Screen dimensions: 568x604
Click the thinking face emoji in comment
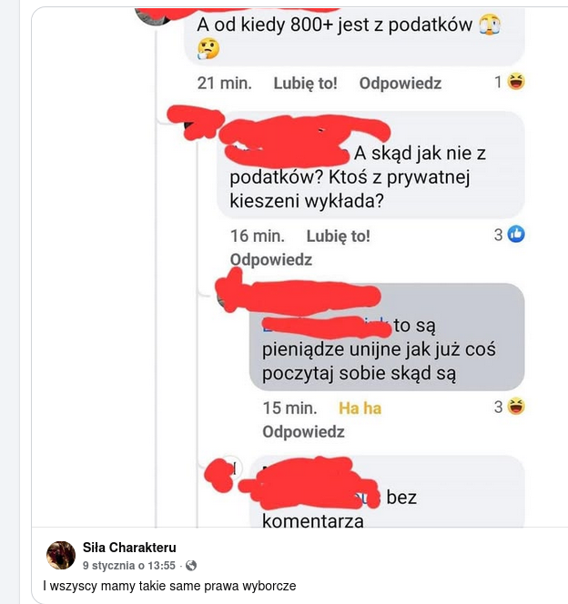208,49
